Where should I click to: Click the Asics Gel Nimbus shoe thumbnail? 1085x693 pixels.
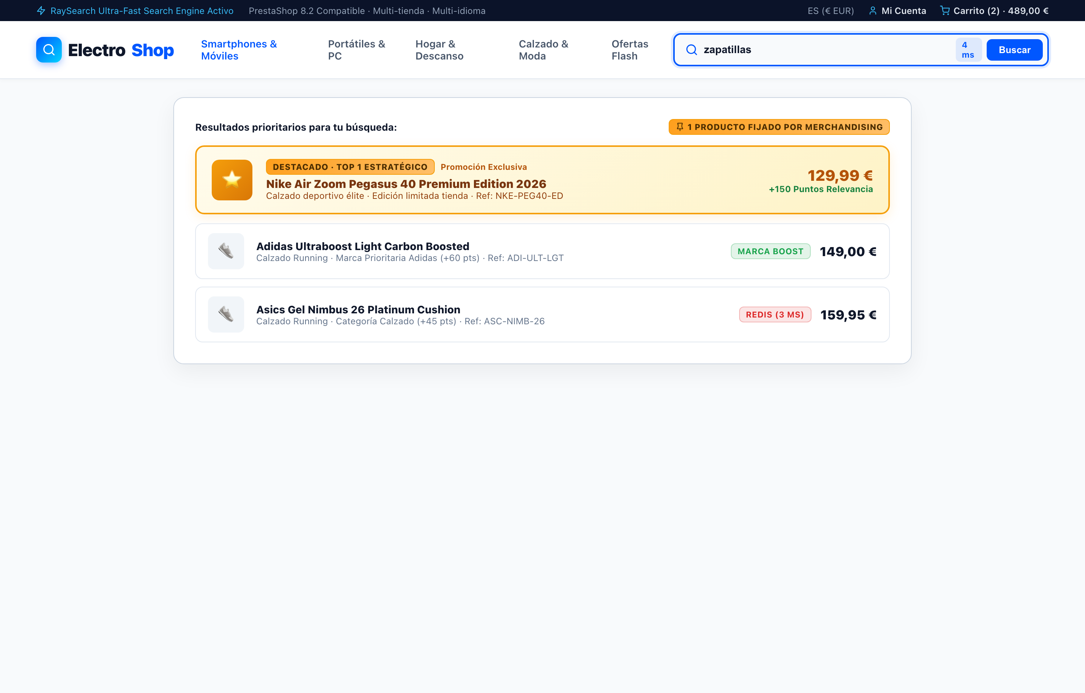[x=226, y=314]
